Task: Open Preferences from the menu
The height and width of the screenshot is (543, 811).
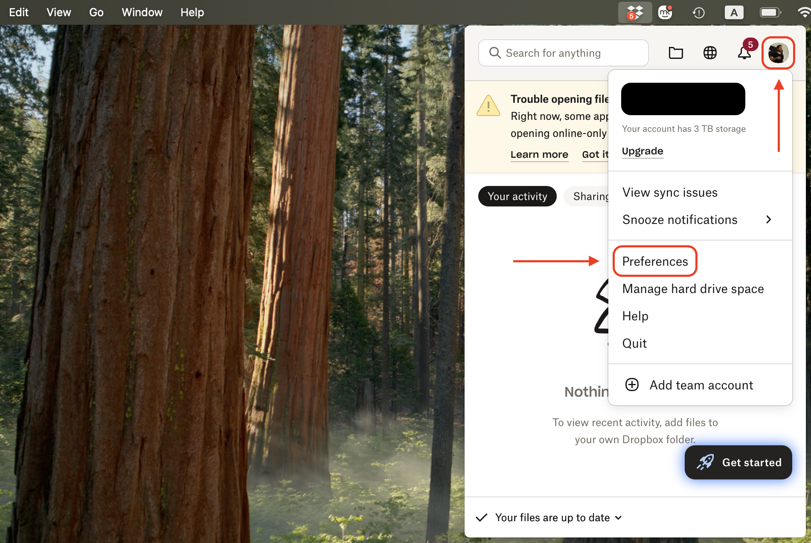Action: click(x=655, y=261)
